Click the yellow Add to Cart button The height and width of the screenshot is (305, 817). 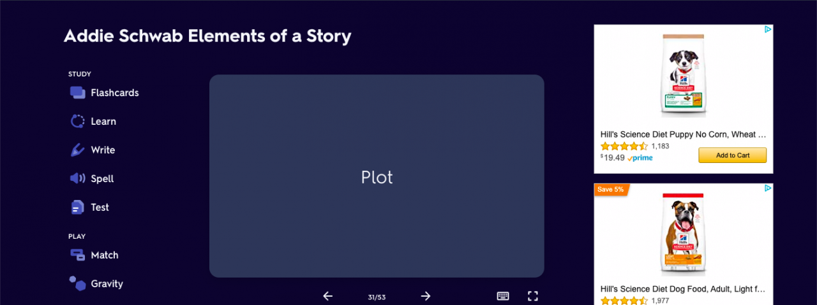pyautogui.click(x=732, y=155)
